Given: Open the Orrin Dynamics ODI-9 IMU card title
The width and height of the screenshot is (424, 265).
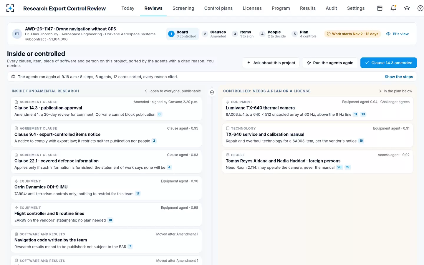Looking at the screenshot, I should [x=41, y=187].
